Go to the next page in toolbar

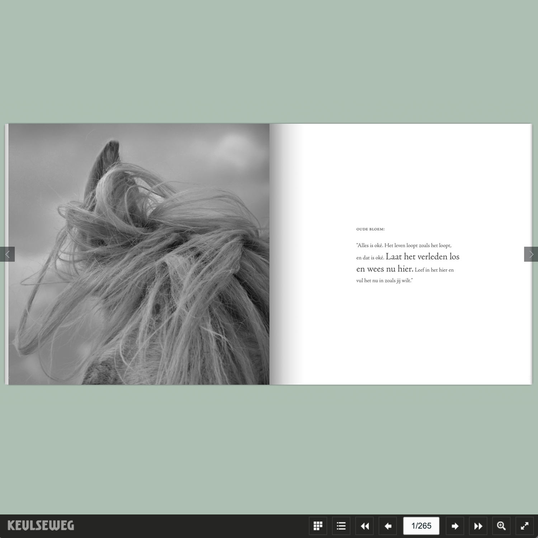tap(455, 526)
